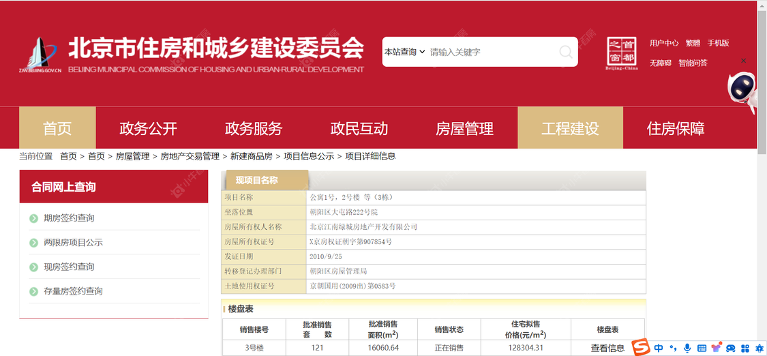
Task: Open the 首页 navigation tab
Action: pyautogui.click(x=57, y=128)
